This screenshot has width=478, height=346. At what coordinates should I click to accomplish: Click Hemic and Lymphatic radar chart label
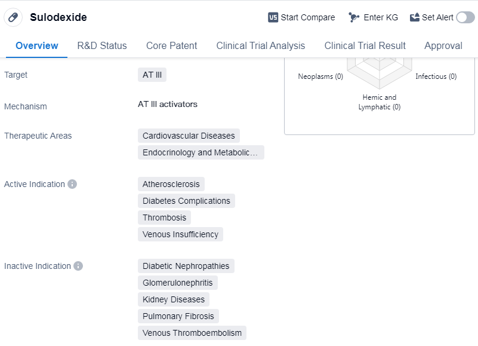379,102
